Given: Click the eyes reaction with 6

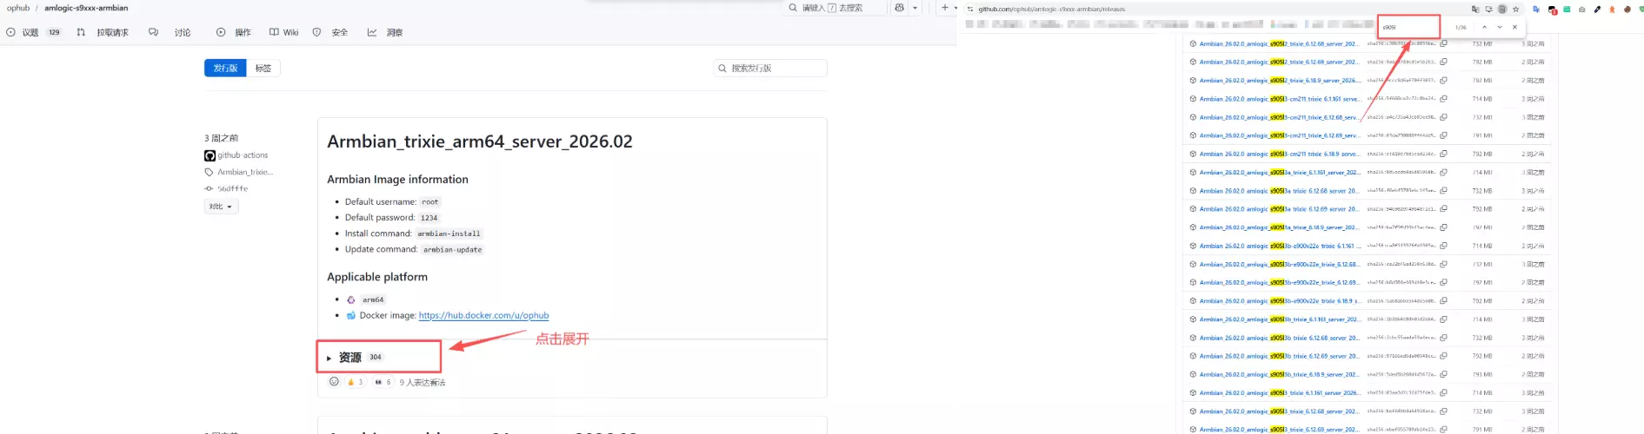Looking at the screenshot, I should click(383, 382).
